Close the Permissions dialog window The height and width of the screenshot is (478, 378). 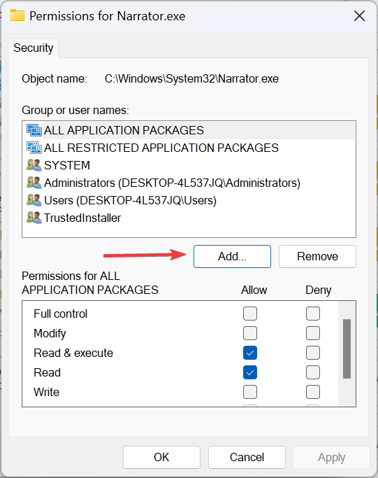tap(359, 16)
